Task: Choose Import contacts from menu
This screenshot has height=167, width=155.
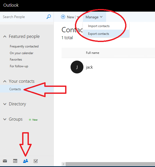Action: tap(106, 26)
